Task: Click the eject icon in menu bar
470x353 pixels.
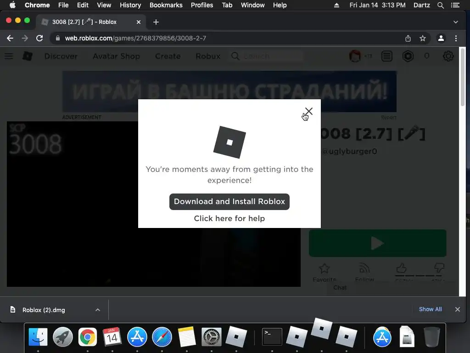Action: pyautogui.click(x=336, y=5)
